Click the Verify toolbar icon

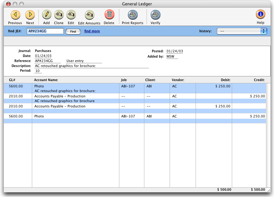tap(155, 15)
